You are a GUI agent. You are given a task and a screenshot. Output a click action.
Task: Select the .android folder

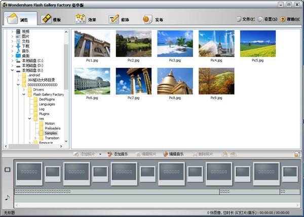click(x=34, y=75)
